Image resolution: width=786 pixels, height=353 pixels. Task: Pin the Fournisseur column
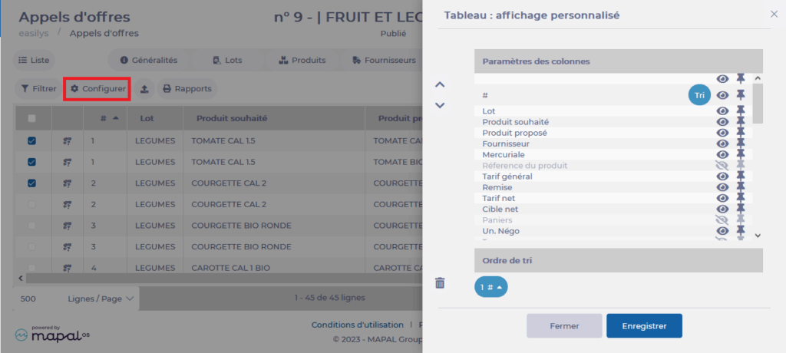(x=741, y=144)
